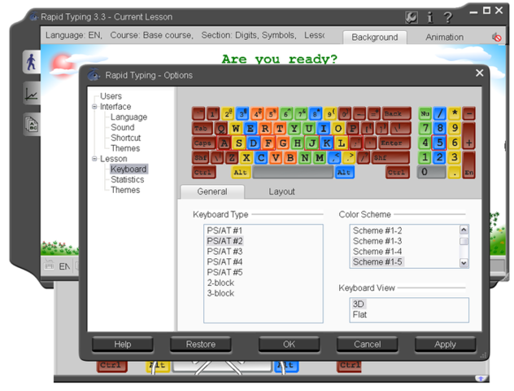
Task: Choose PS/AT #5 keyboard type
Action: [x=224, y=273]
